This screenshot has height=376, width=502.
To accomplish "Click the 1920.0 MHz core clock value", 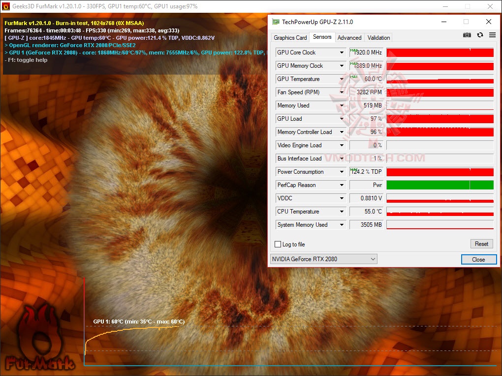I will [367, 53].
